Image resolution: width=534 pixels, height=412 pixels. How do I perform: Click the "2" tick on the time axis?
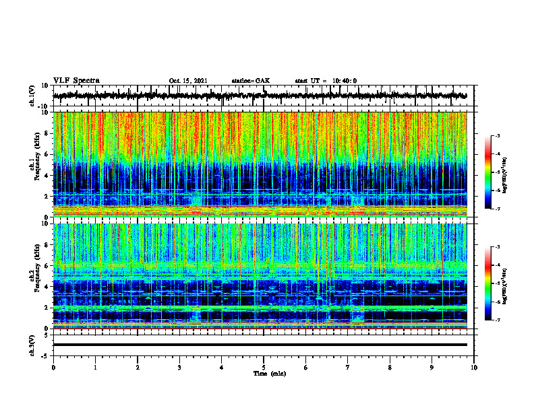[x=138, y=368]
